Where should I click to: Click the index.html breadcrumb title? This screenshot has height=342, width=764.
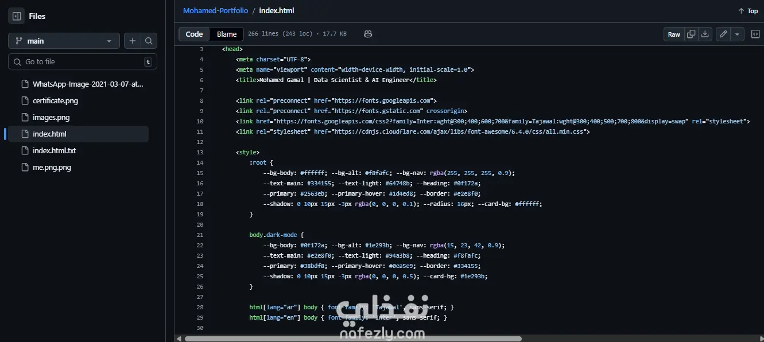tap(277, 10)
